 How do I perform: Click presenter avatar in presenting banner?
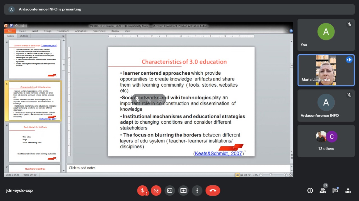tap(11, 9)
